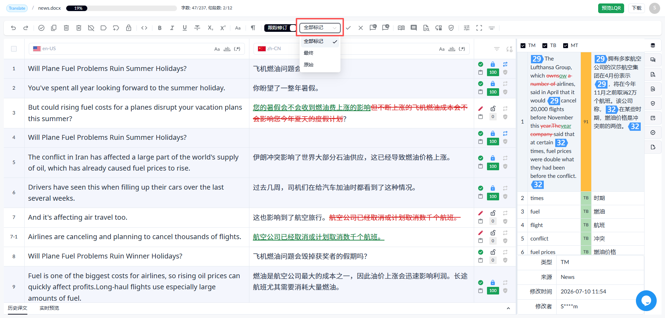Click the en-US source search field

tap(137, 49)
